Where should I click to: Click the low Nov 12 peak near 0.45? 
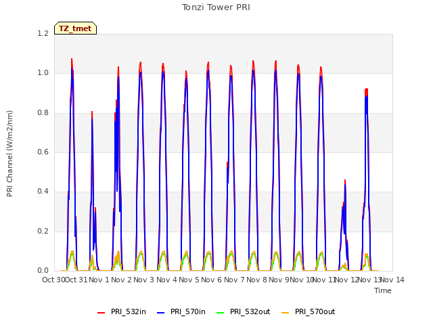(x=345, y=181)
